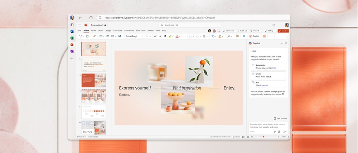The image size is (358, 153).
Task: Add a new app with plus icon
Action: click(72, 58)
